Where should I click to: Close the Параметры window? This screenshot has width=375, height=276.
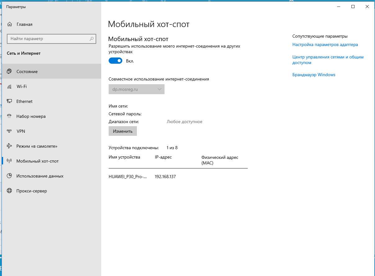tap(367, 7)
